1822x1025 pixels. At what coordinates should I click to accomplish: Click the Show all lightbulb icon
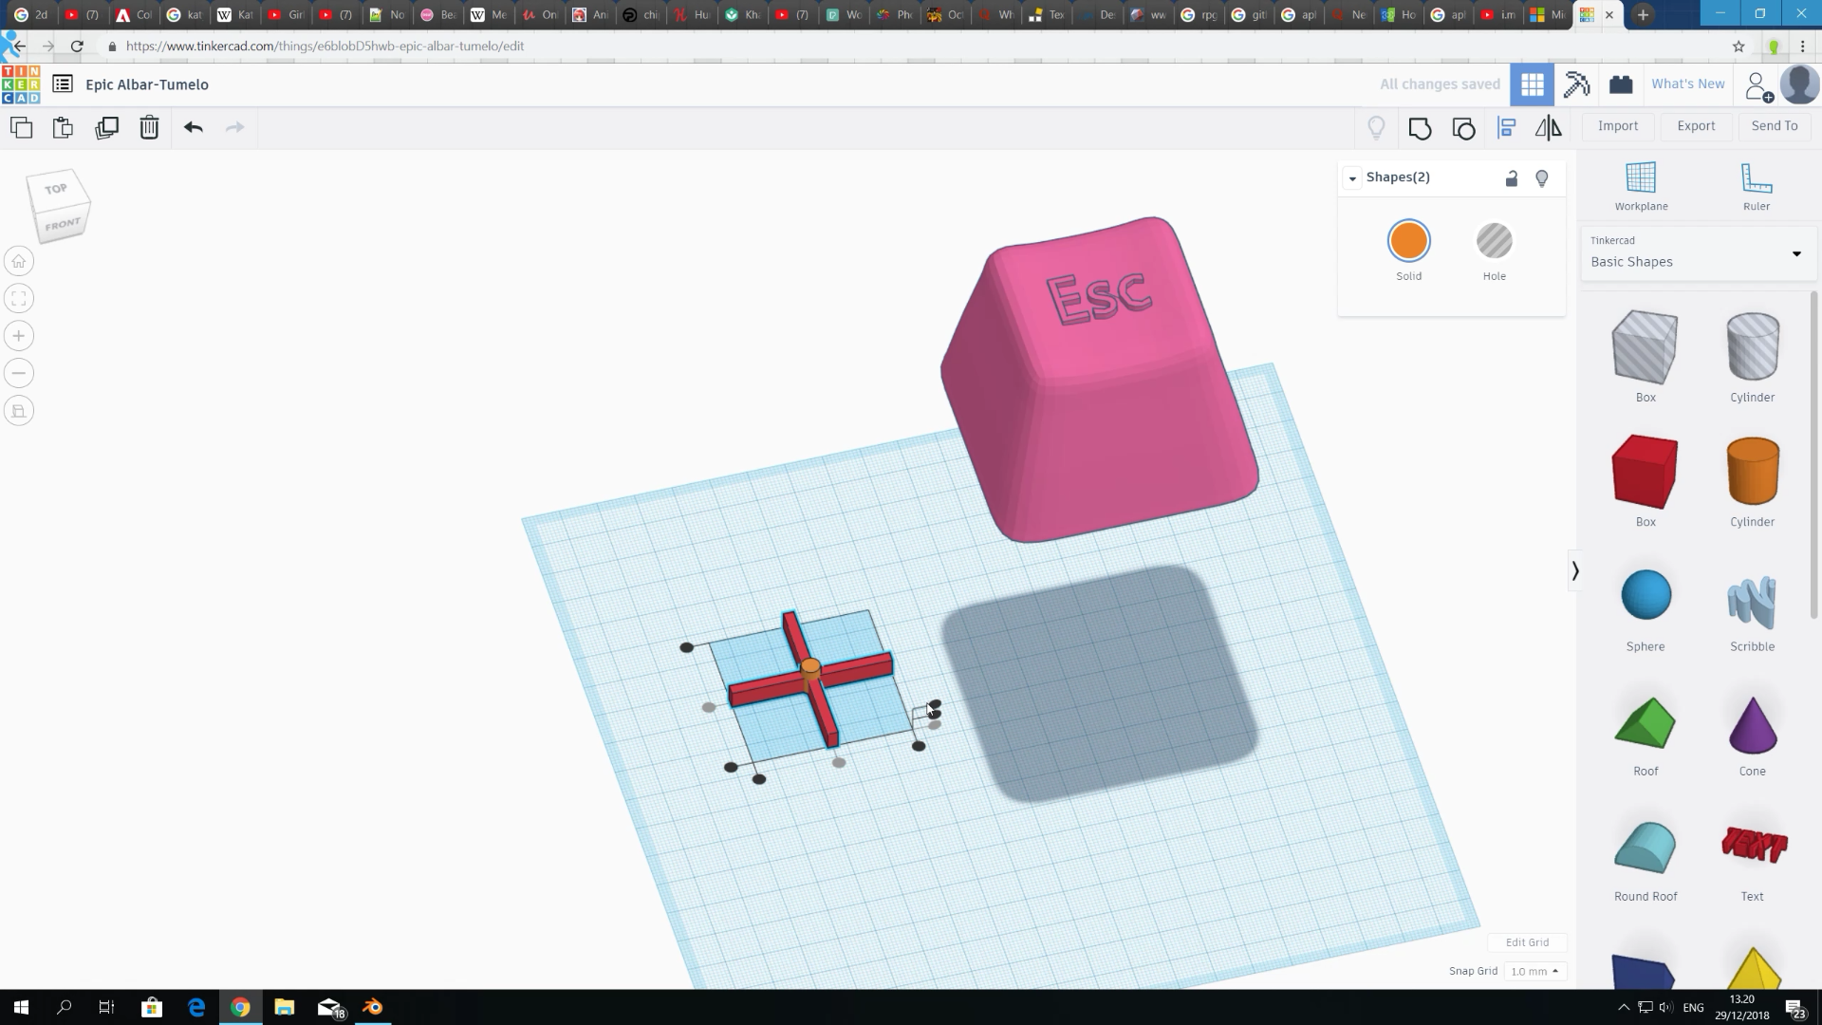click(1376, 127)
